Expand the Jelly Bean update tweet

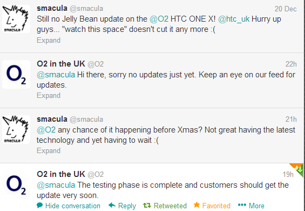[49, 41]
